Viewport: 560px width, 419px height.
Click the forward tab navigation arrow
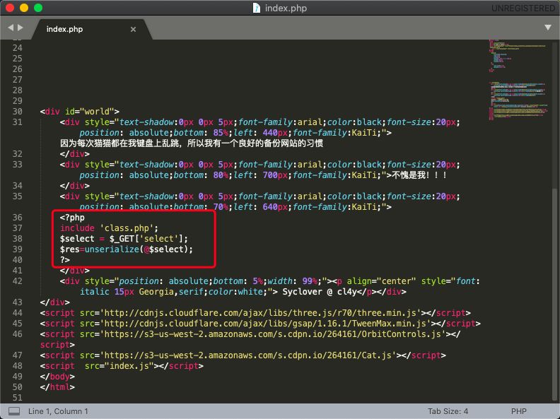[21, 28]
